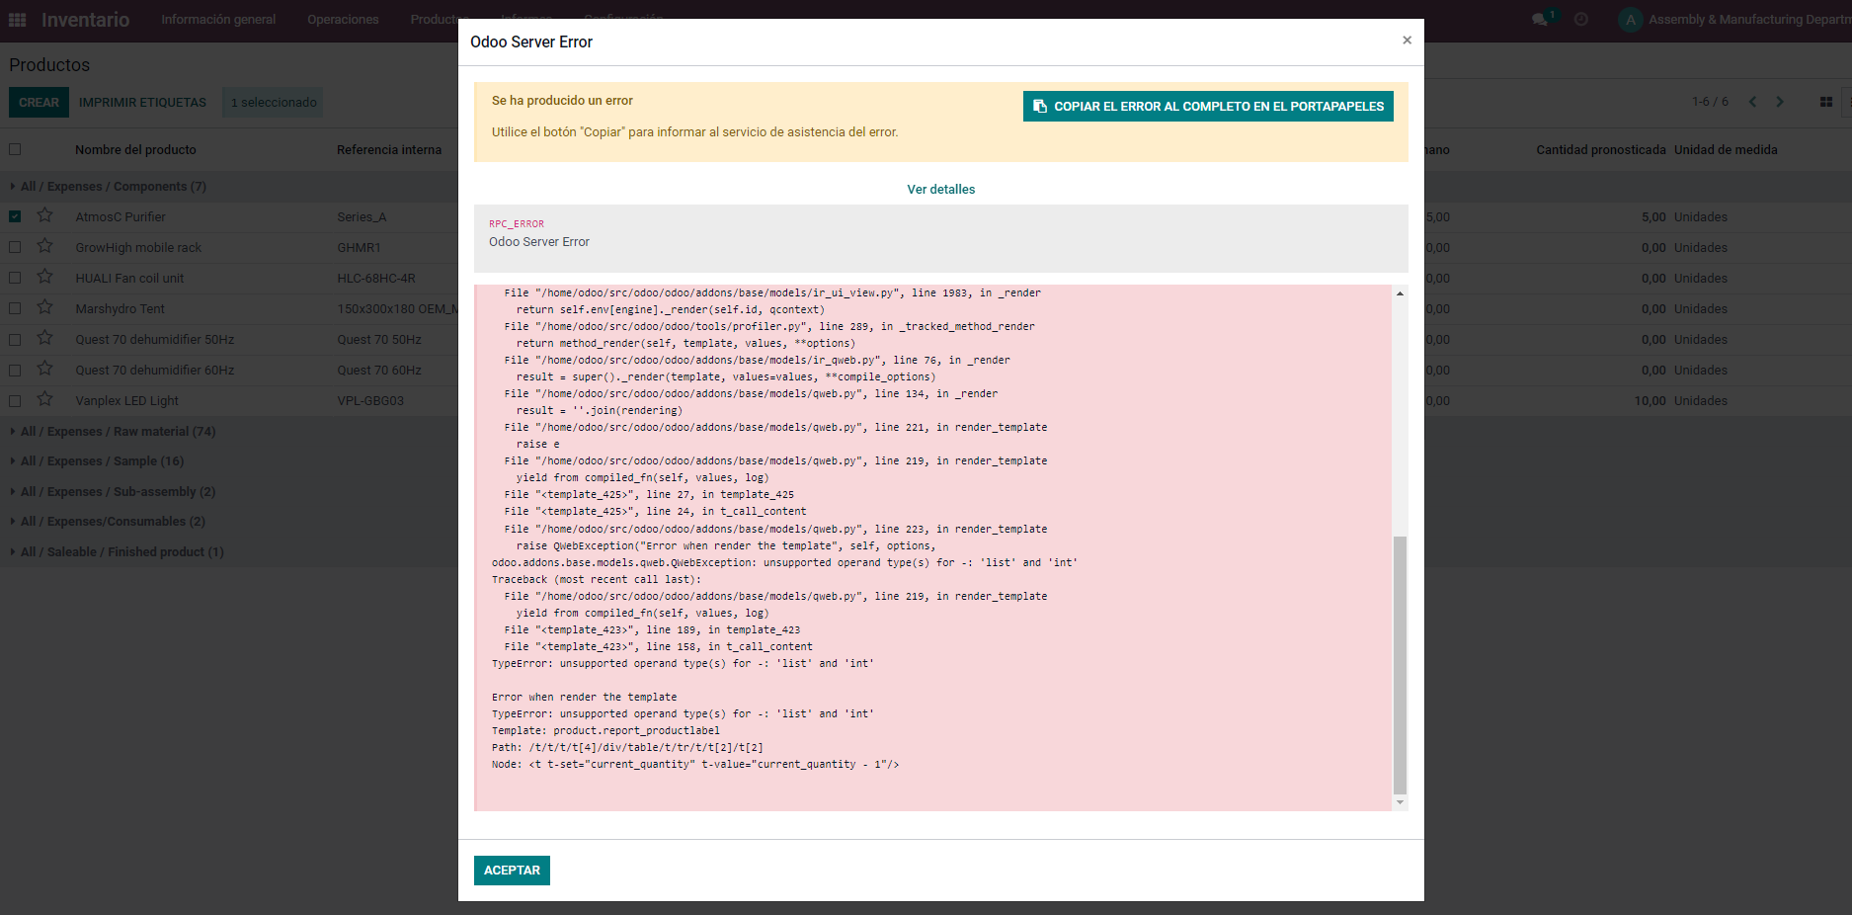The image size is (1852, 915).
Task: Copy the full error to clipboard
Action: click(x=1208, y=106)
